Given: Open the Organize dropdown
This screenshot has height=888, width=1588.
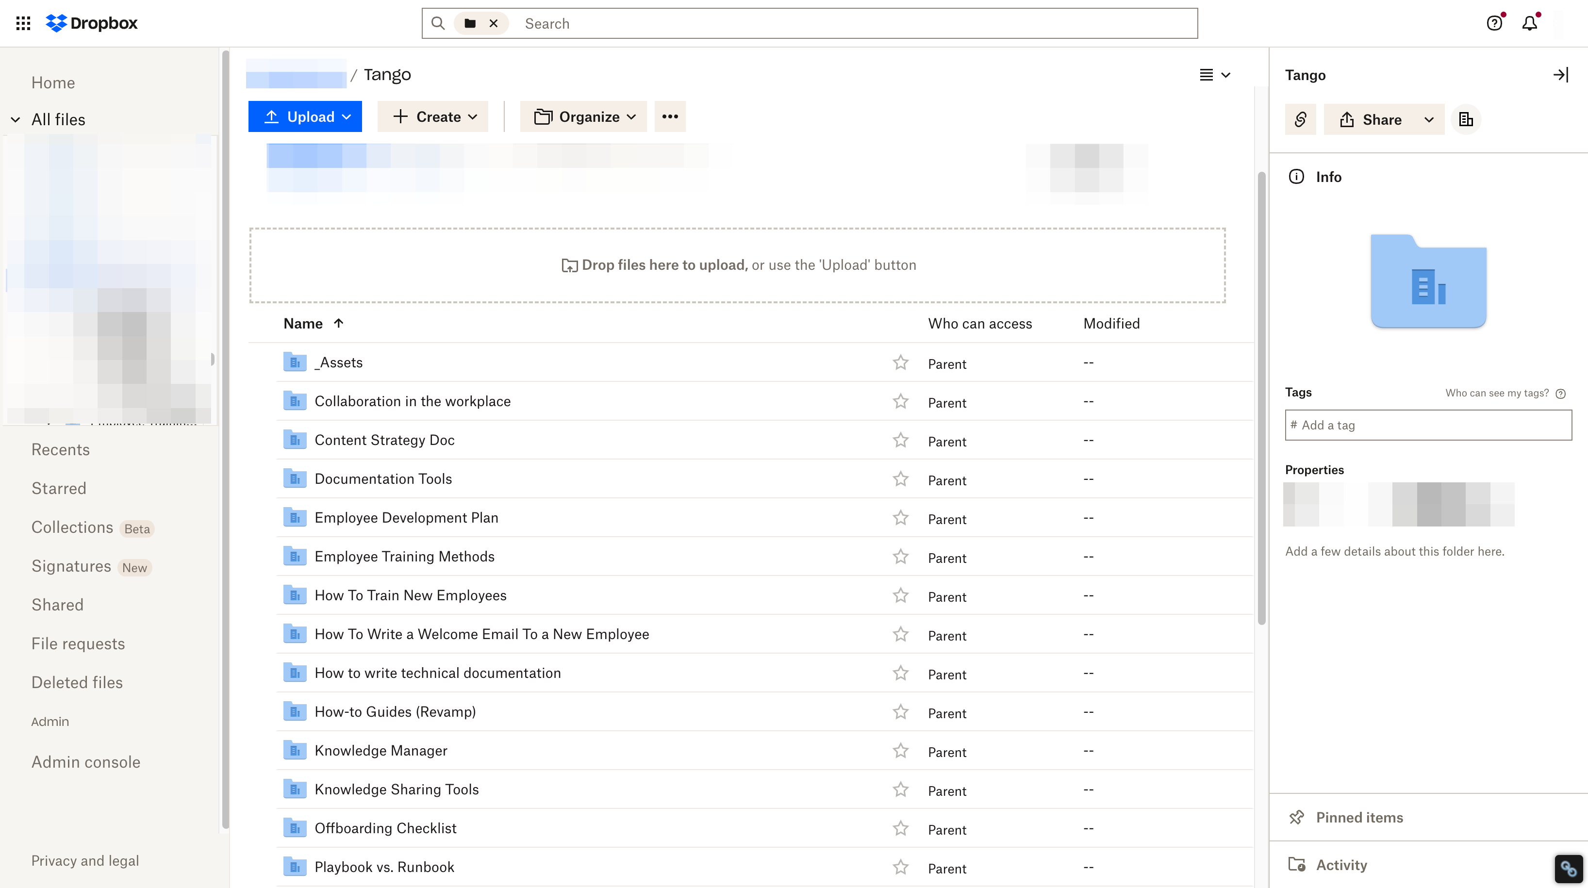Looking at the screenshot, I should 583,116.
